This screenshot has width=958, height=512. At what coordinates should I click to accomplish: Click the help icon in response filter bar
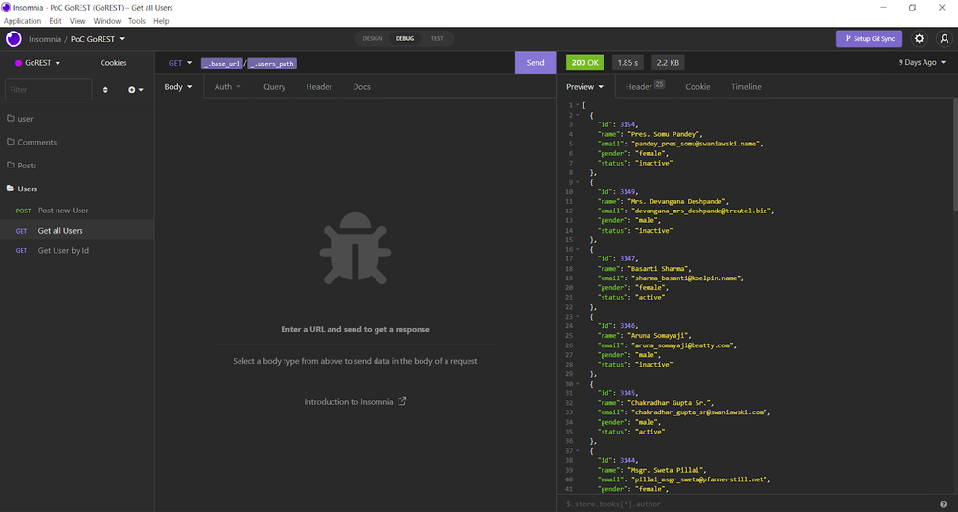944,504
